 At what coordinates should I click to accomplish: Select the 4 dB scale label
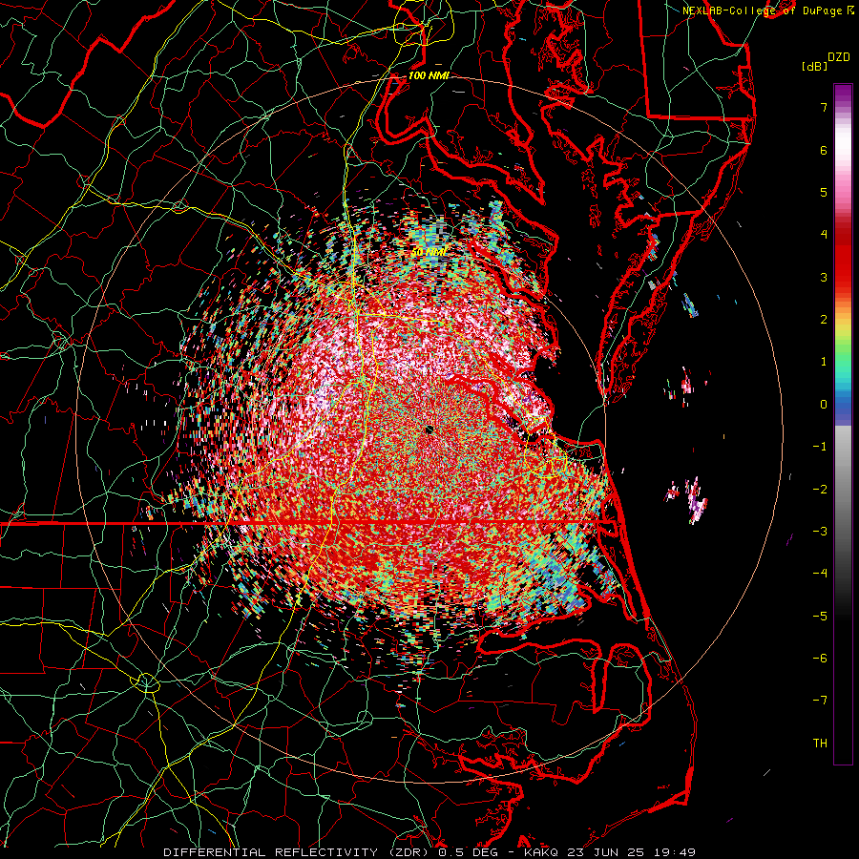pyautogui.click(x=824, y=235)
